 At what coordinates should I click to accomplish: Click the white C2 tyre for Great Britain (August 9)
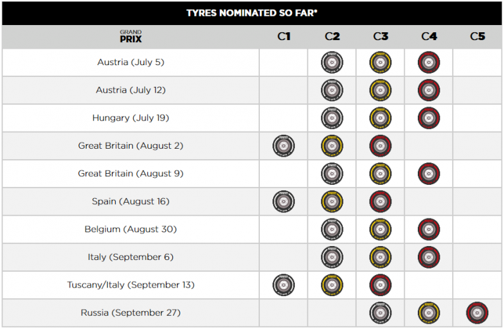click(x=332, y=174)
